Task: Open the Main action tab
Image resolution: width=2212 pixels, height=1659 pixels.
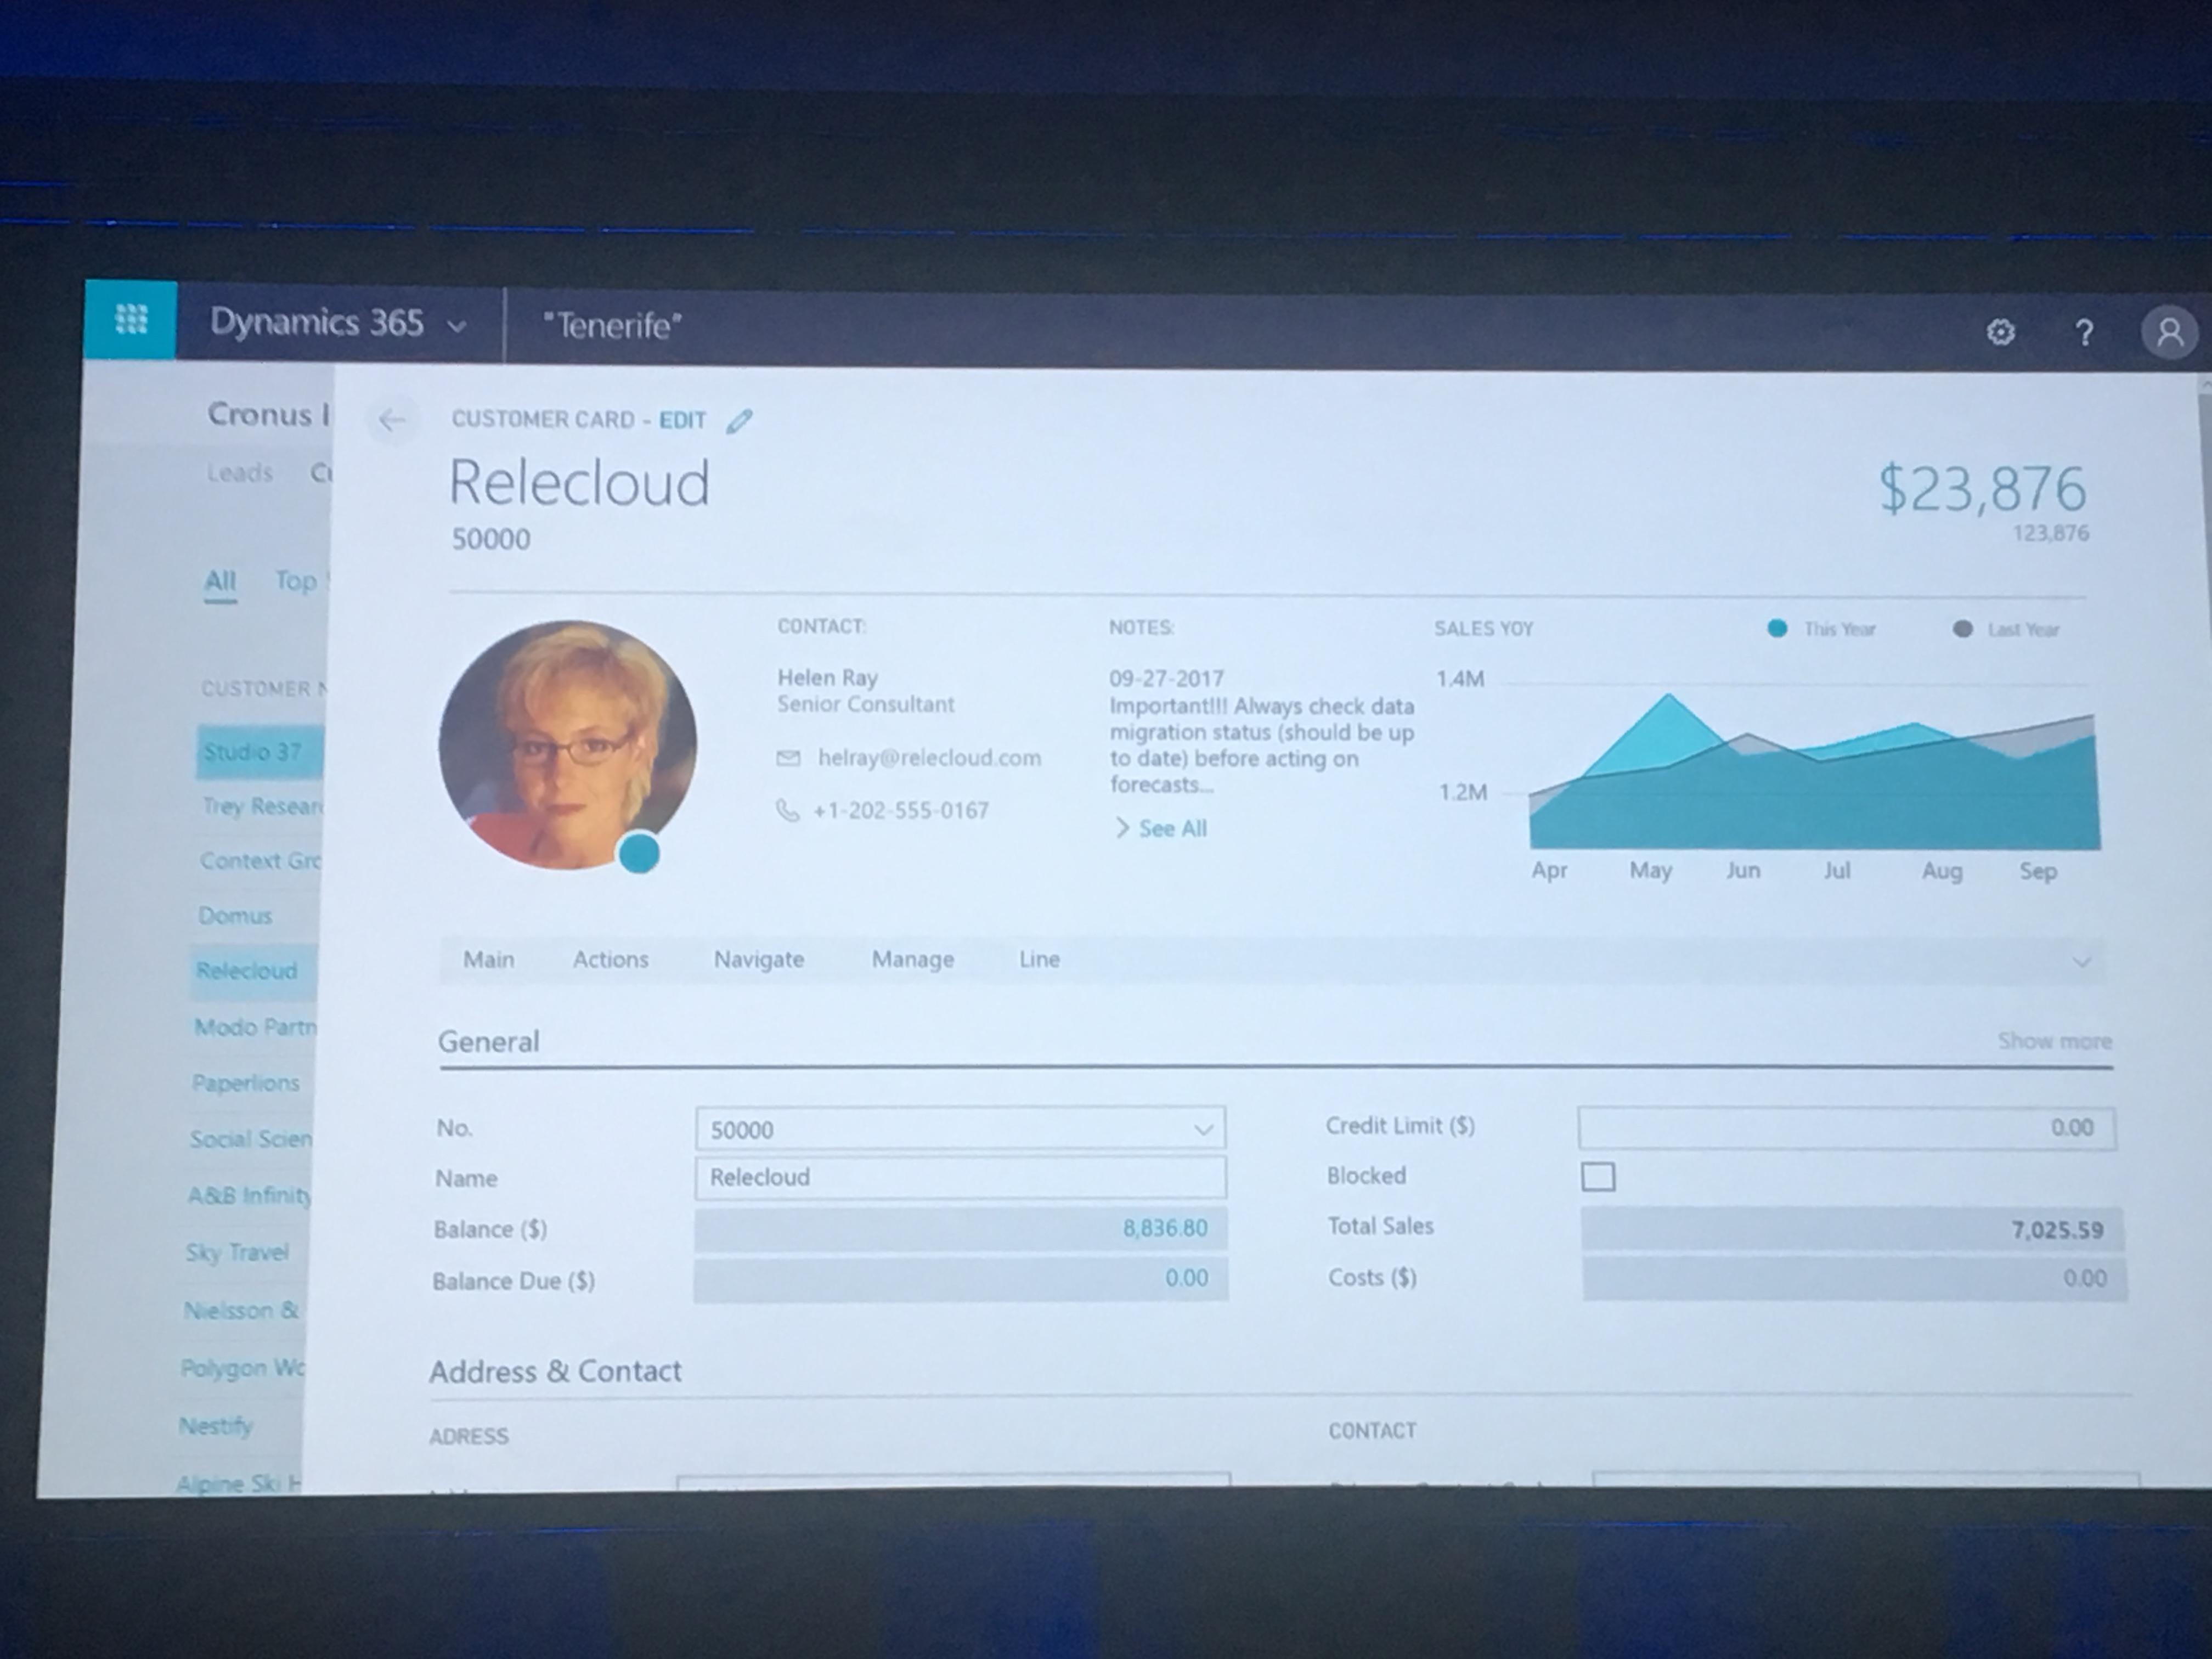Action: 488,959
